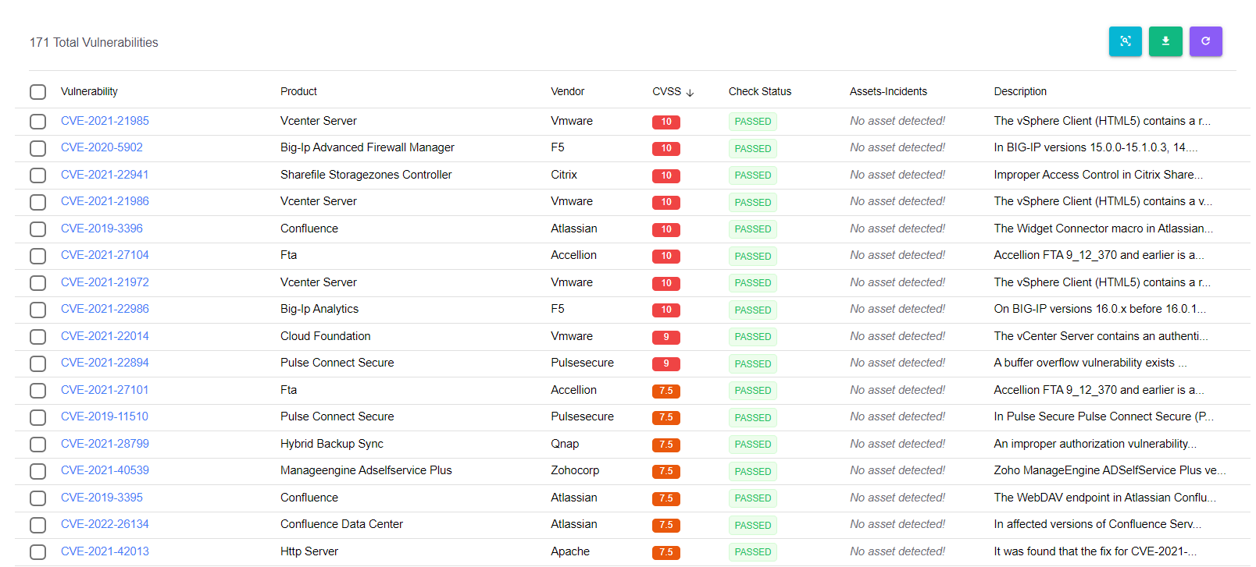The width and height of the screenshot is (1256, 567).
Task: Sort by the Product column header
Action: 298,91
